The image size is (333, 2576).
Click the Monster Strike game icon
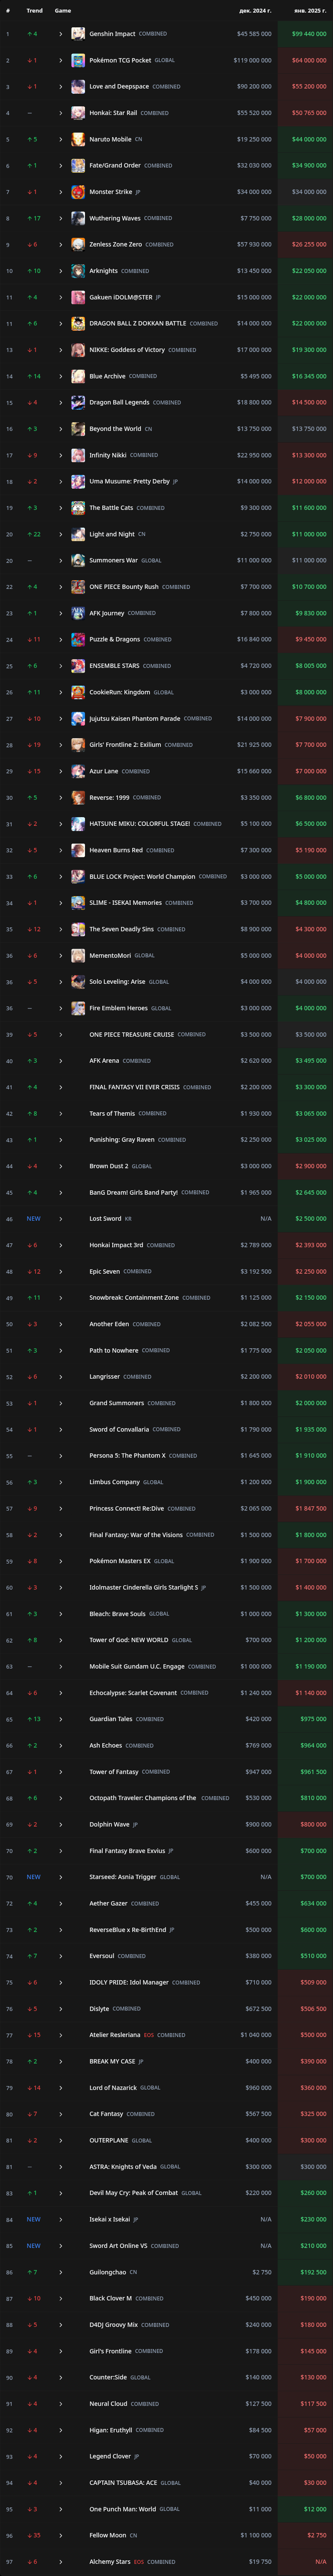point(78,192)
